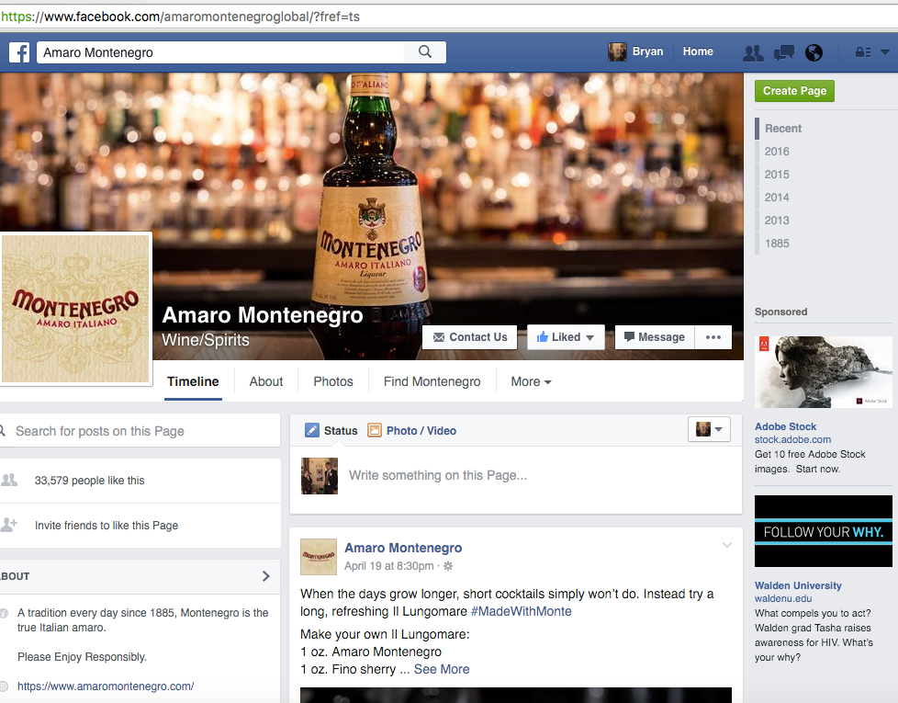Select the Status composer tab
898x703 pixels.
pyautogui.click(x=331, y=430)
